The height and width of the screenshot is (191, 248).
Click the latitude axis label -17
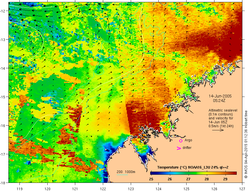[x=3, y=154]
